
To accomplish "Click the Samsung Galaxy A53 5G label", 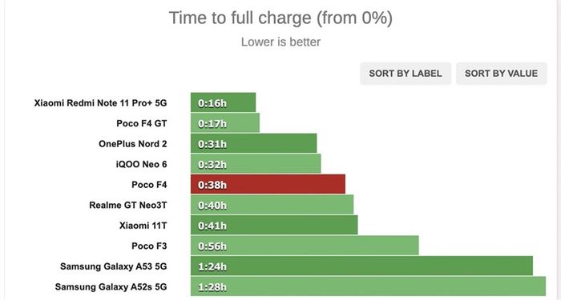I will point(114,266).
